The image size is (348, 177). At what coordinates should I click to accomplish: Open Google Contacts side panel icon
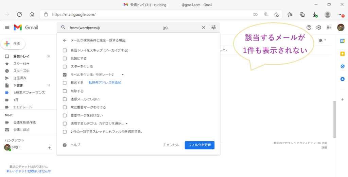343,79
